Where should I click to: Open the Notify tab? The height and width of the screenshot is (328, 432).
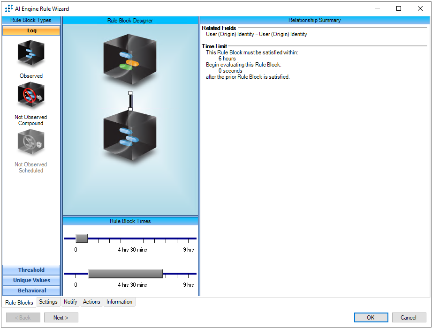(70, 302)
